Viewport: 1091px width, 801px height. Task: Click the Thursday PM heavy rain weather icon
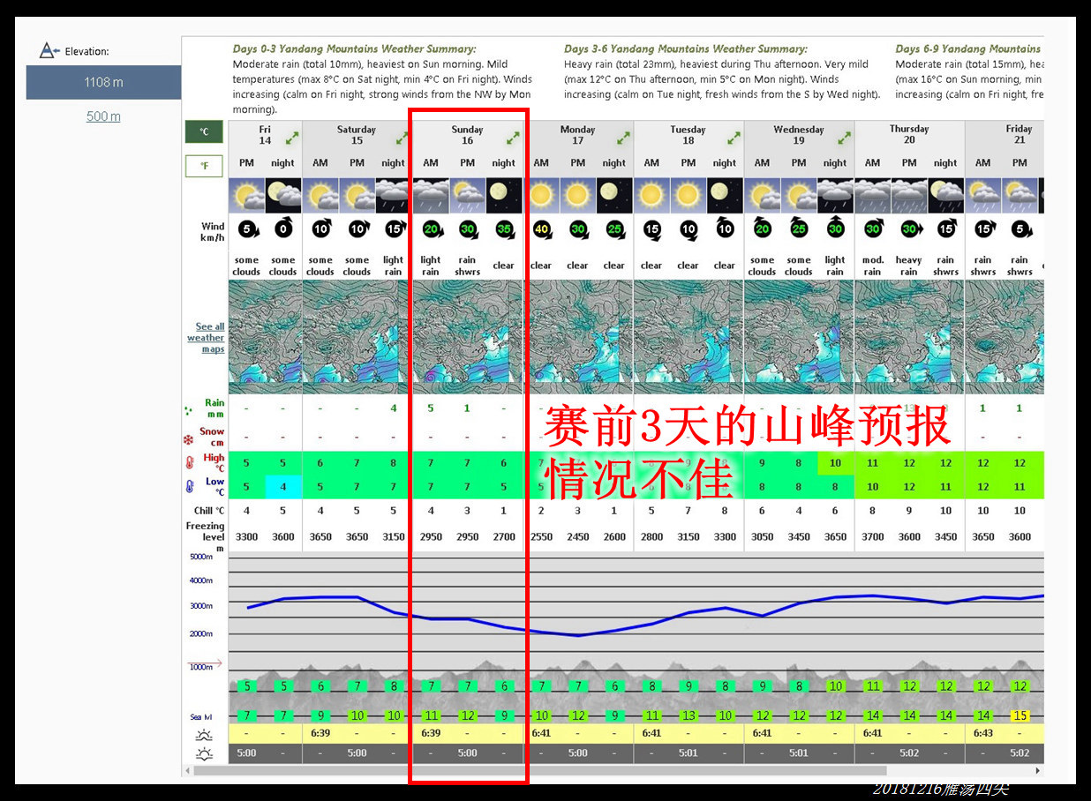909,196
